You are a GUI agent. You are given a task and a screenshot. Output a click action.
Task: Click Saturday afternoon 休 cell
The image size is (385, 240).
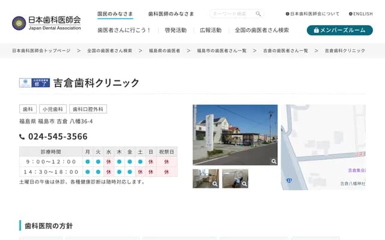click(x=140, y=172)
